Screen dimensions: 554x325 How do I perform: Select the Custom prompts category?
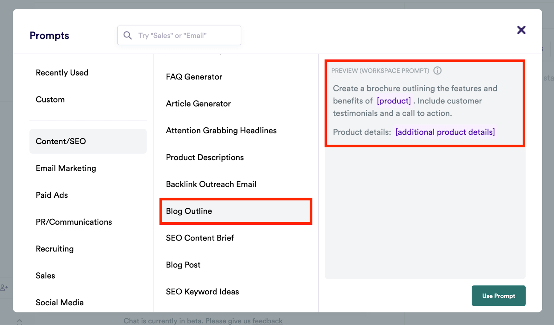pyautogui.click(x=50, y=100)
